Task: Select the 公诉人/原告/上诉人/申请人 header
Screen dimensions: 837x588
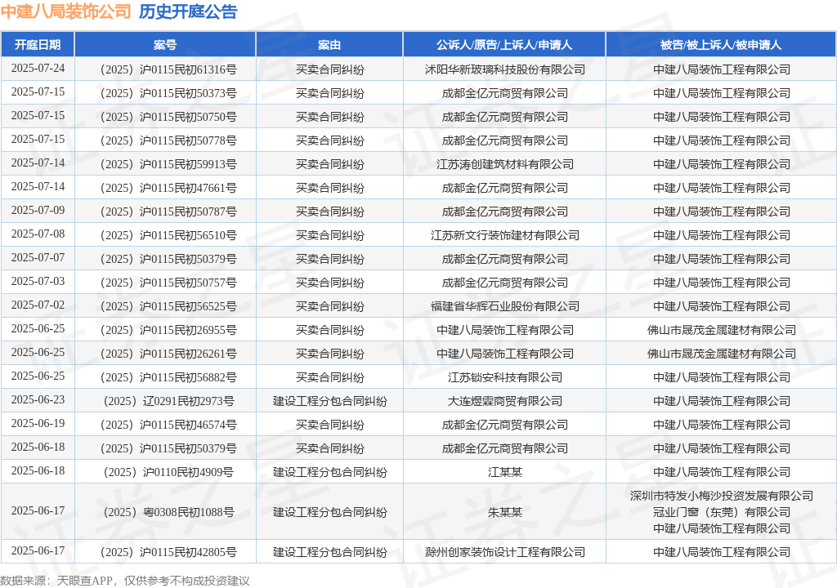Action: coord(504,45)
